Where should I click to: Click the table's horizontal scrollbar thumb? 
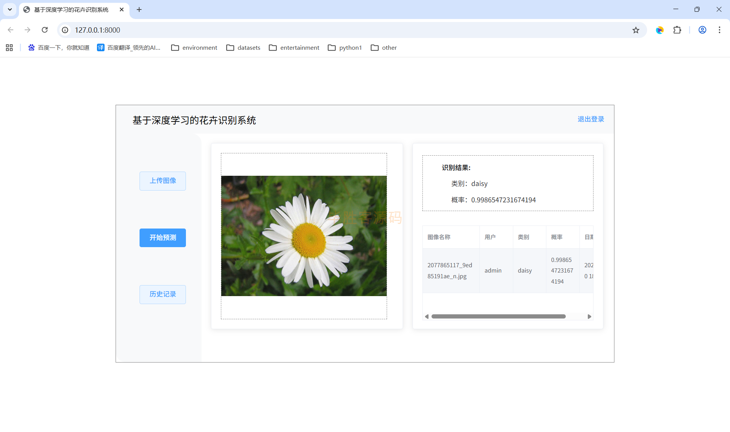(498, 316)
